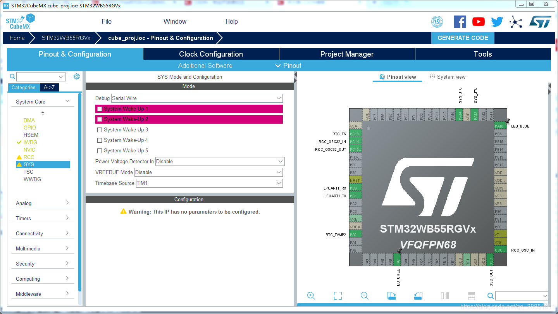Switch to Project Manager tab

(x=347, y=54)
